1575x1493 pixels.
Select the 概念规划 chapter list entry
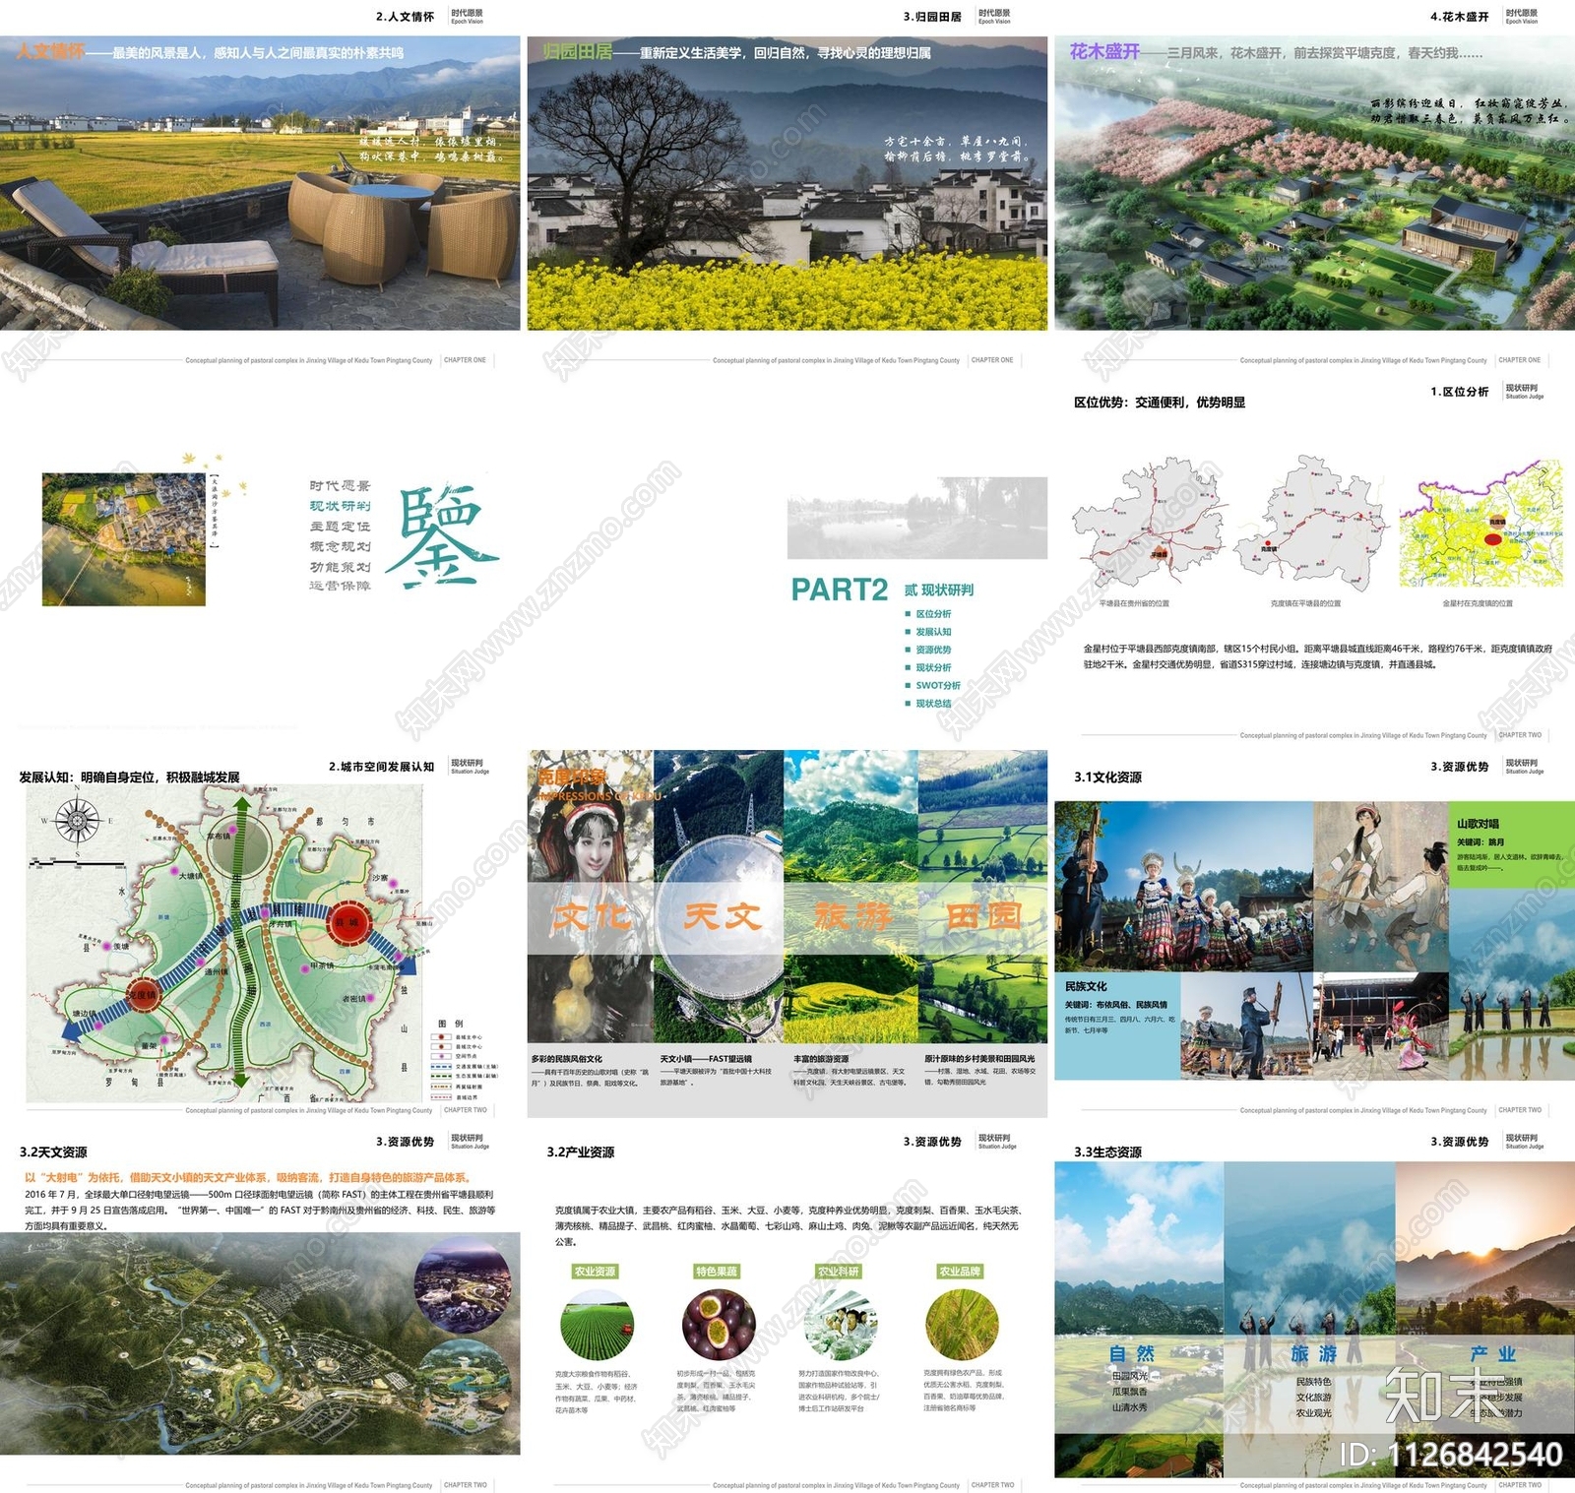[340, 546]
